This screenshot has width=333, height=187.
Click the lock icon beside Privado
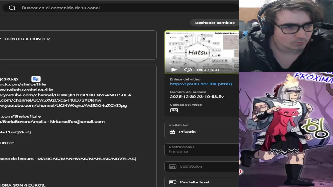[x=172, y=132]
